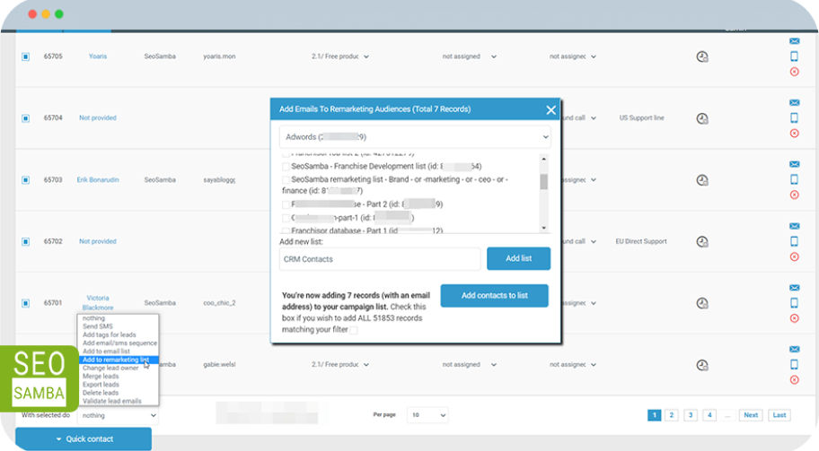
Task: Go to pagination page 2
Action: point(672,415)
